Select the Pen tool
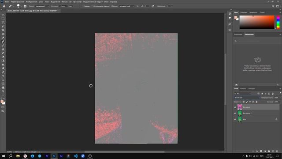The image size is (282, 159). (x=3, y=72)
